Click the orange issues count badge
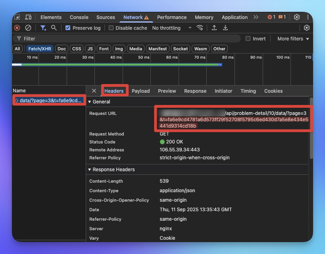The height and width of the screenshot is (254, 325). coord(282,17)
